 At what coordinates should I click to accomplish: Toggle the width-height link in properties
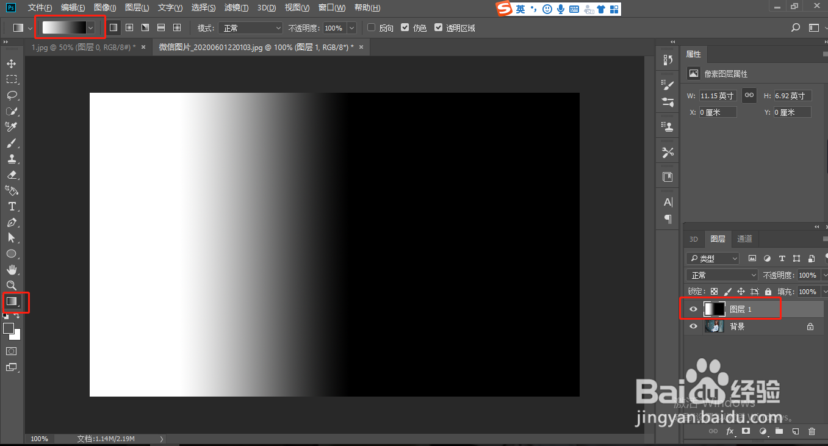tap(749, 95)
